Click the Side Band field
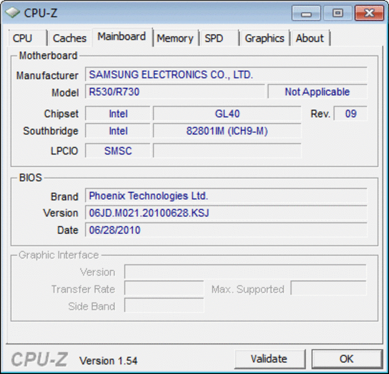389x374 pixels. [x=164, y=305]
